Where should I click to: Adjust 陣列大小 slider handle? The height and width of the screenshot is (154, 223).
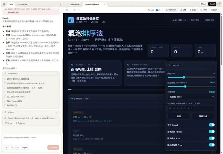coord(184,77)
